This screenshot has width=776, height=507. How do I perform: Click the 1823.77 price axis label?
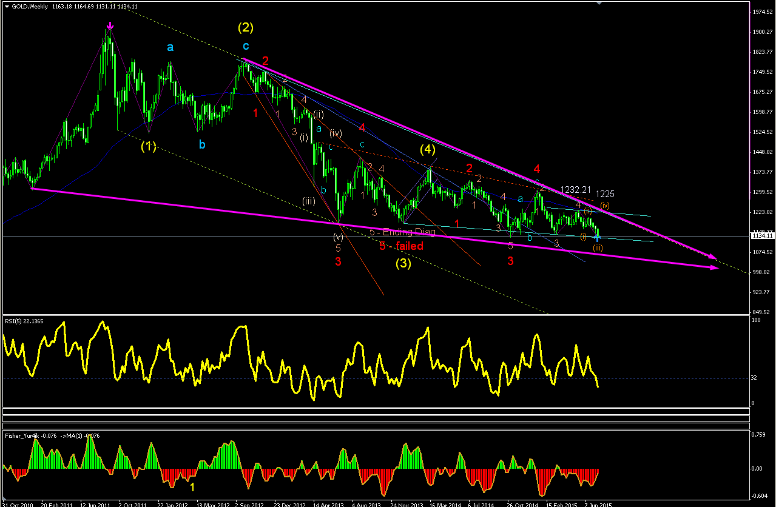tap(763, 52)
